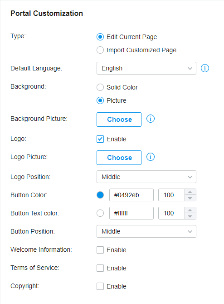Increase Button Color opacity with up arrow
The height and width of the screenshot is (304, 224).
190,192
